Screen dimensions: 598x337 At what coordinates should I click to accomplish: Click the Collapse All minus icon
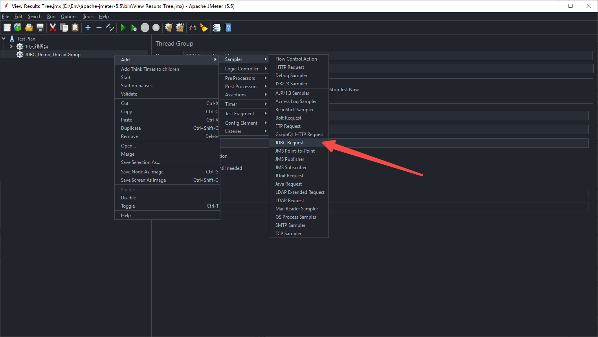(99, 28)
